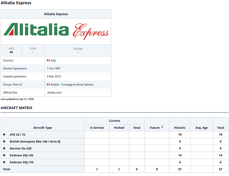The image size is (229, 176).
Task: Click the Historic total value 57
Action: tap(180, 169)
